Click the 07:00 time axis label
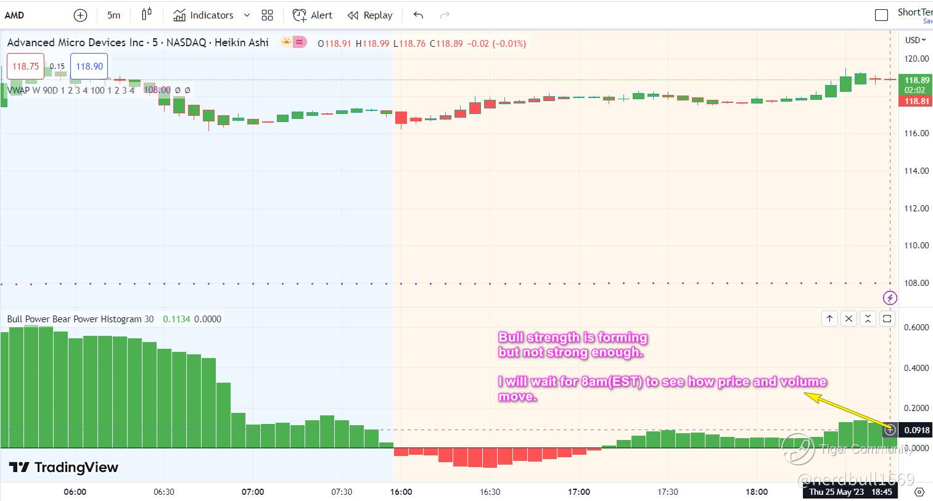The image size is (933, 501). pyautogui.click(x=253, y=492)
